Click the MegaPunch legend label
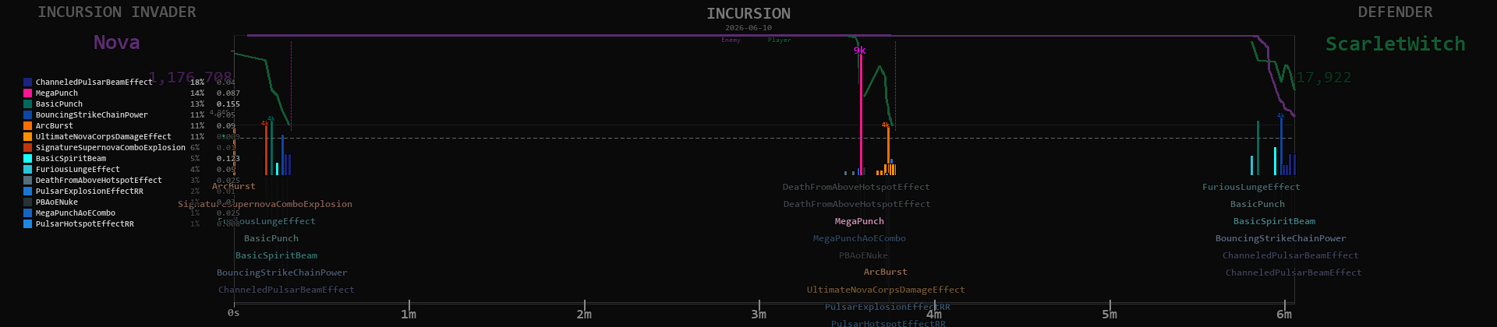This screenshot has width=1497, height=327. point(57,93)
